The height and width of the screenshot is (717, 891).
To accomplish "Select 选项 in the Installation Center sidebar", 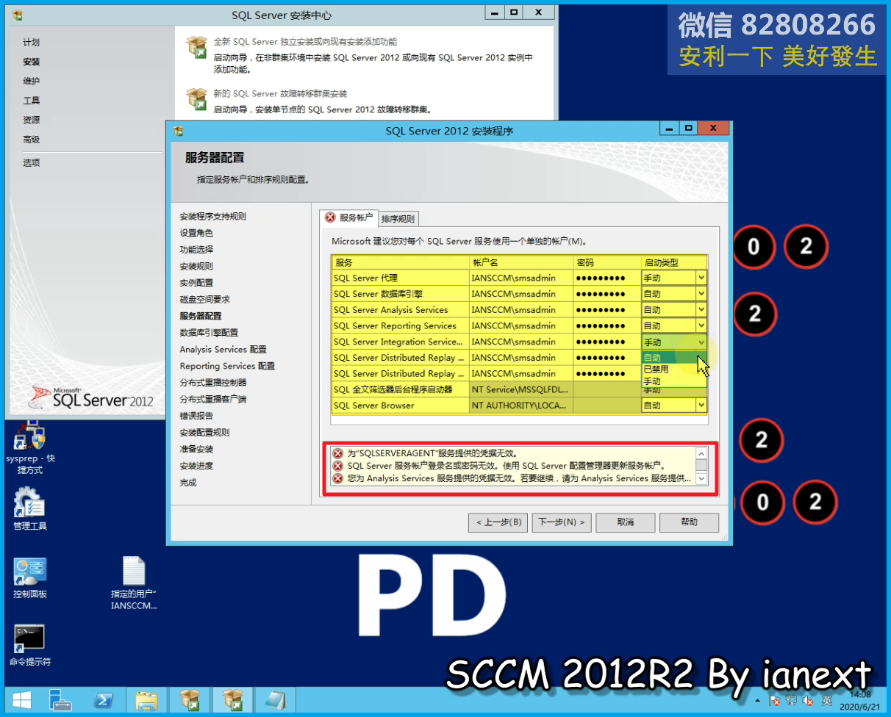I will tap(31, 163).
